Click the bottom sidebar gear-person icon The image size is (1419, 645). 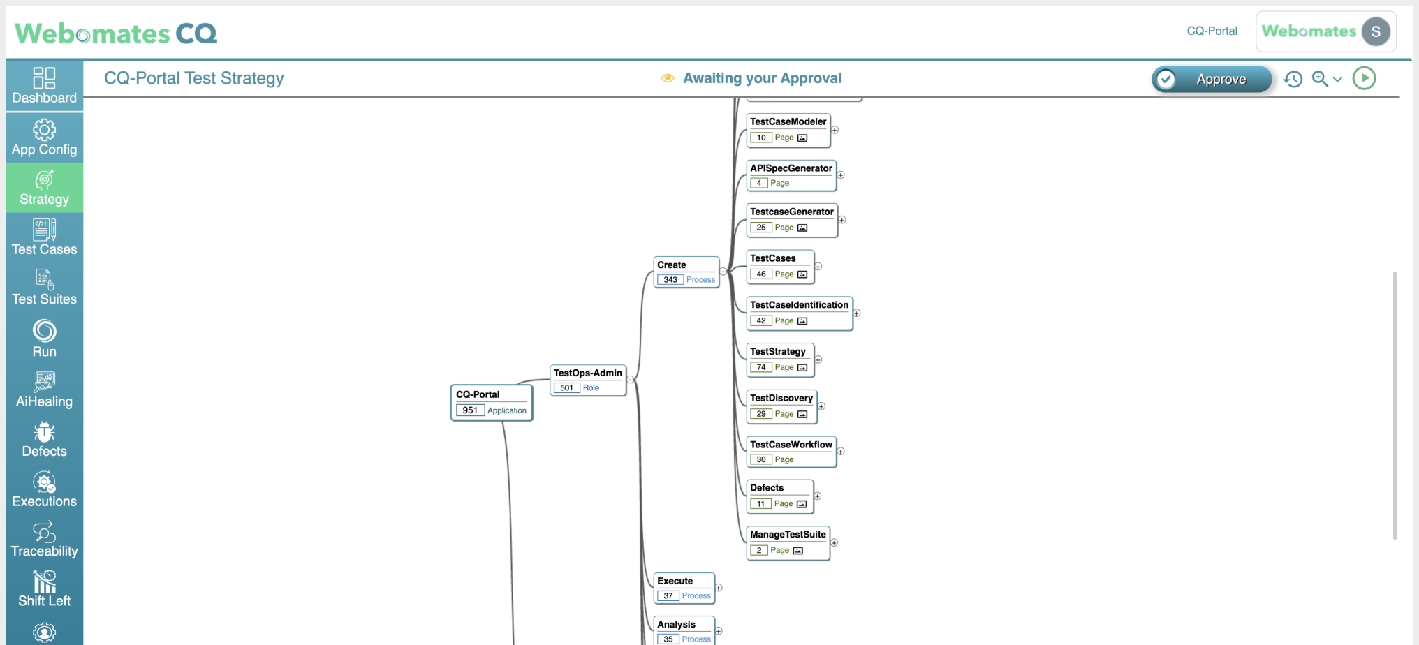point(44,632)
